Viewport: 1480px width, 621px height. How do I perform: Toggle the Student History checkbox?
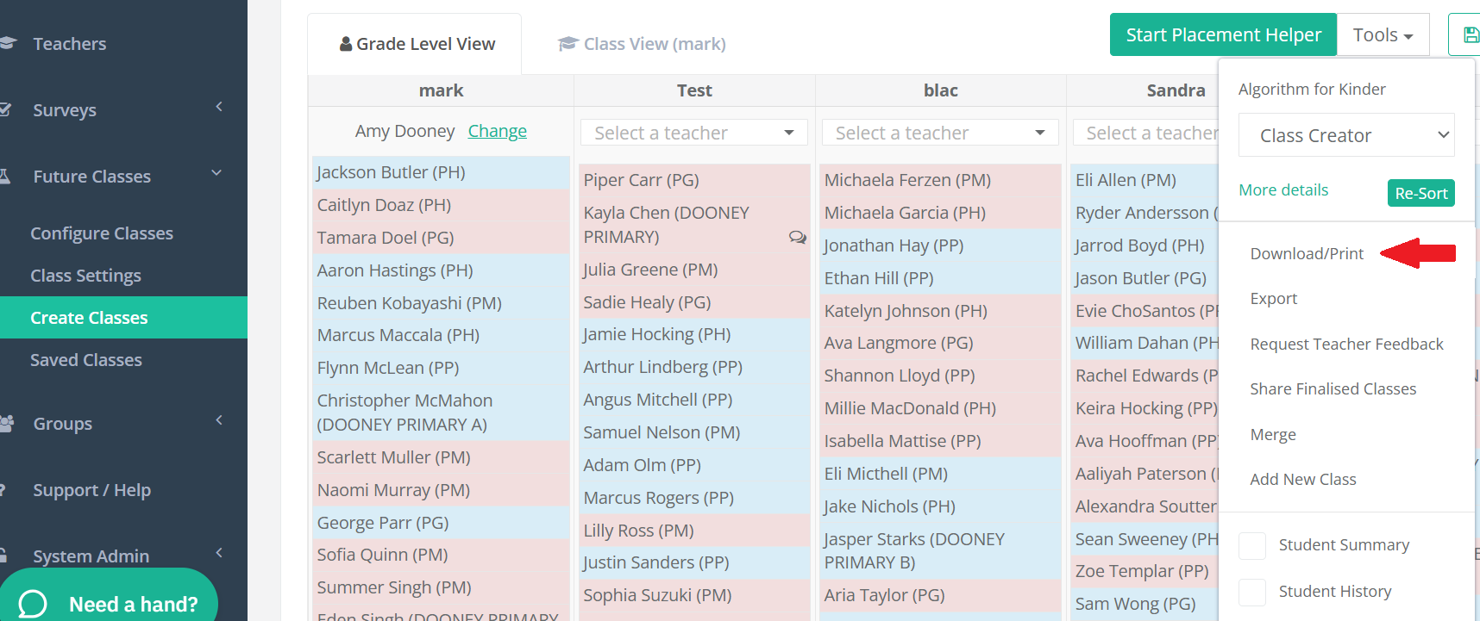coord(1252,592)
